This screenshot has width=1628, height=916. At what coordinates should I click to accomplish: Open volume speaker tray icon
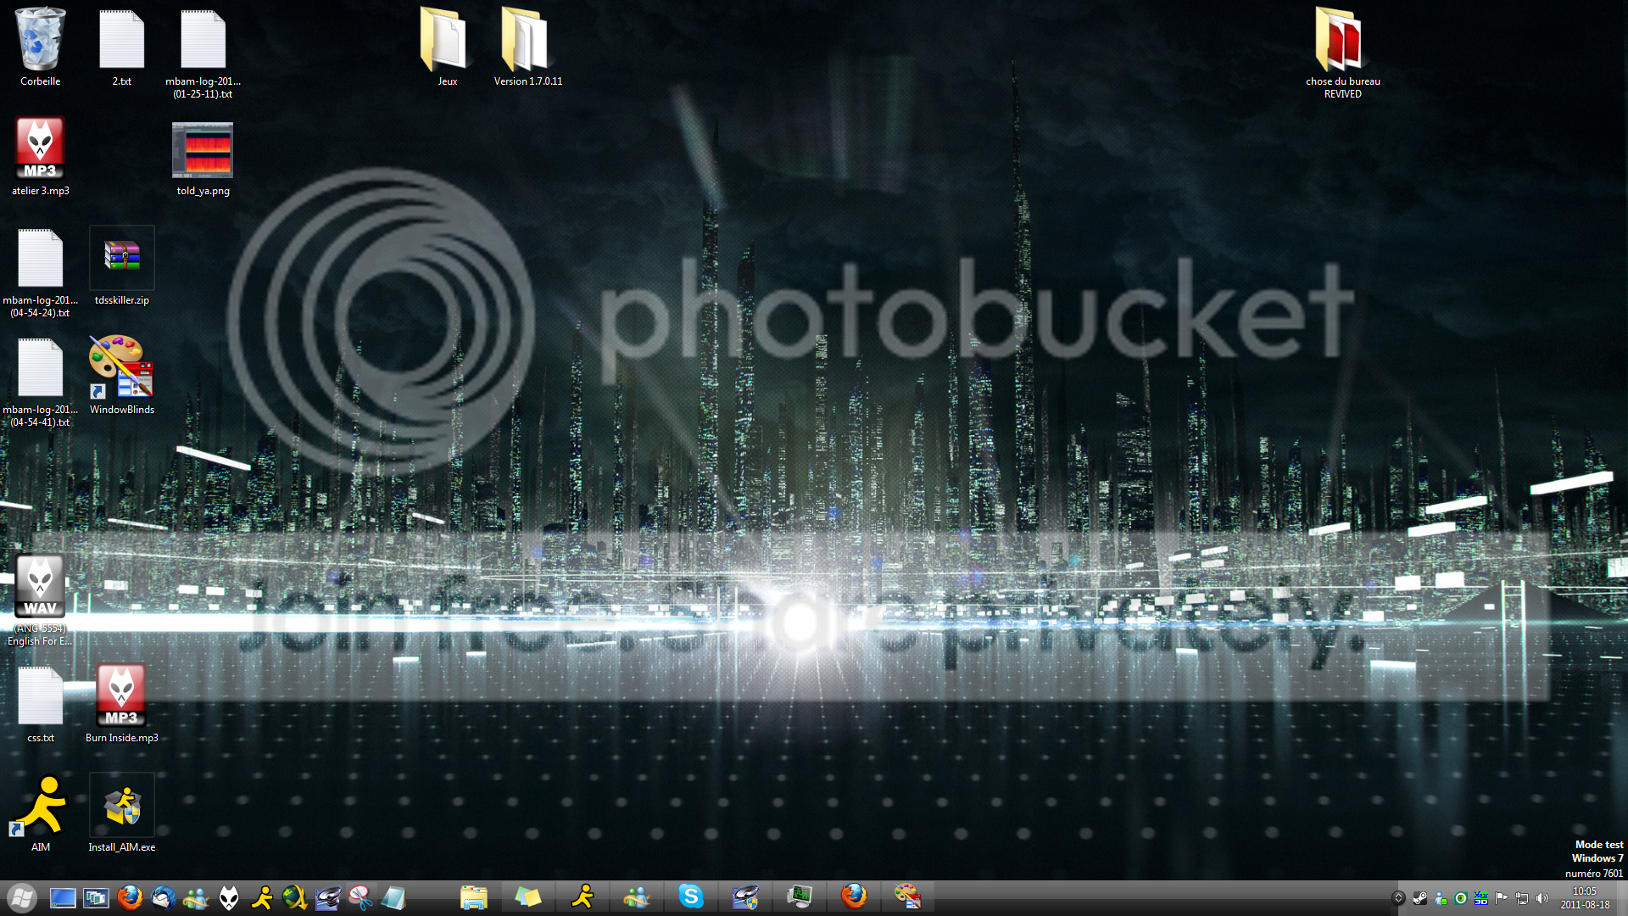click(1542, 898)
